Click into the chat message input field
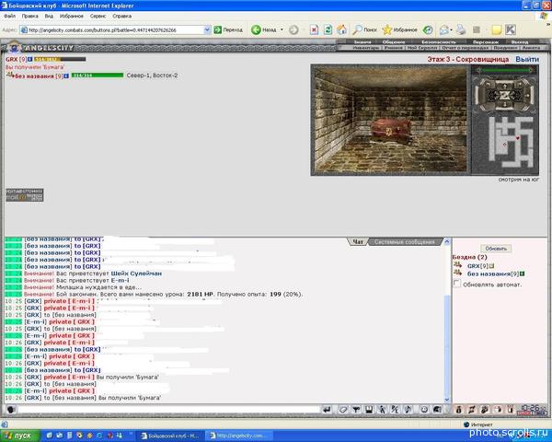The image size is (552, 442). click(x=169, y=410)
